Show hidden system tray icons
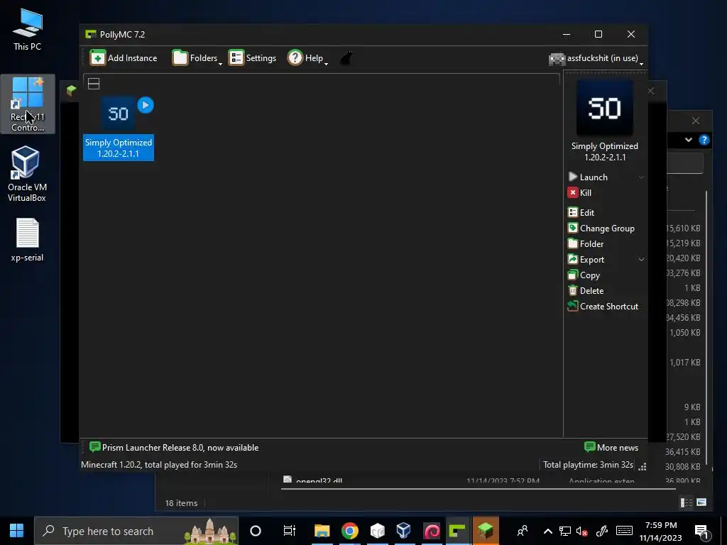727x545 pixels. coord(547,532)
